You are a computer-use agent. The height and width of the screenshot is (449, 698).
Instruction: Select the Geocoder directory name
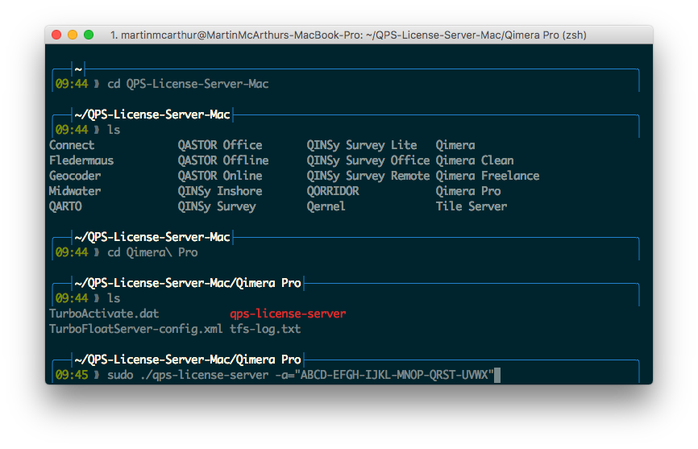(75, 176)
